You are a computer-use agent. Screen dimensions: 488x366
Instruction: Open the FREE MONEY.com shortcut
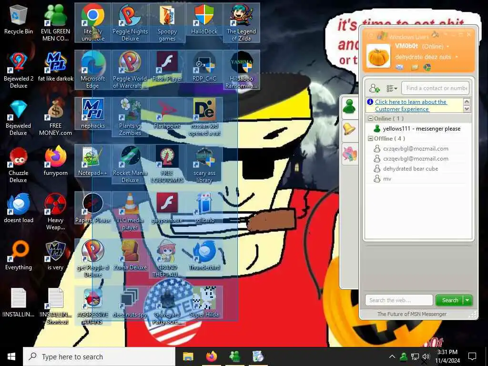(55, 117)
